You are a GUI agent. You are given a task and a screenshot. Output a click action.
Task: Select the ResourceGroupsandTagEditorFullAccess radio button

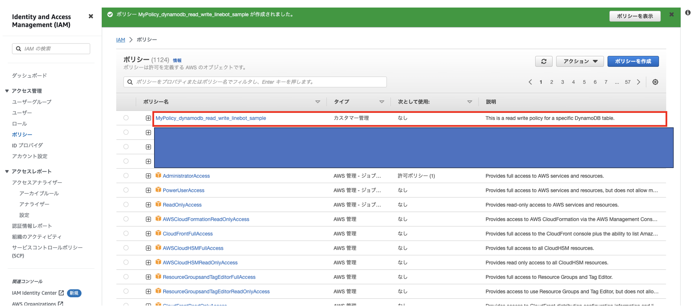tap(126, 277)
